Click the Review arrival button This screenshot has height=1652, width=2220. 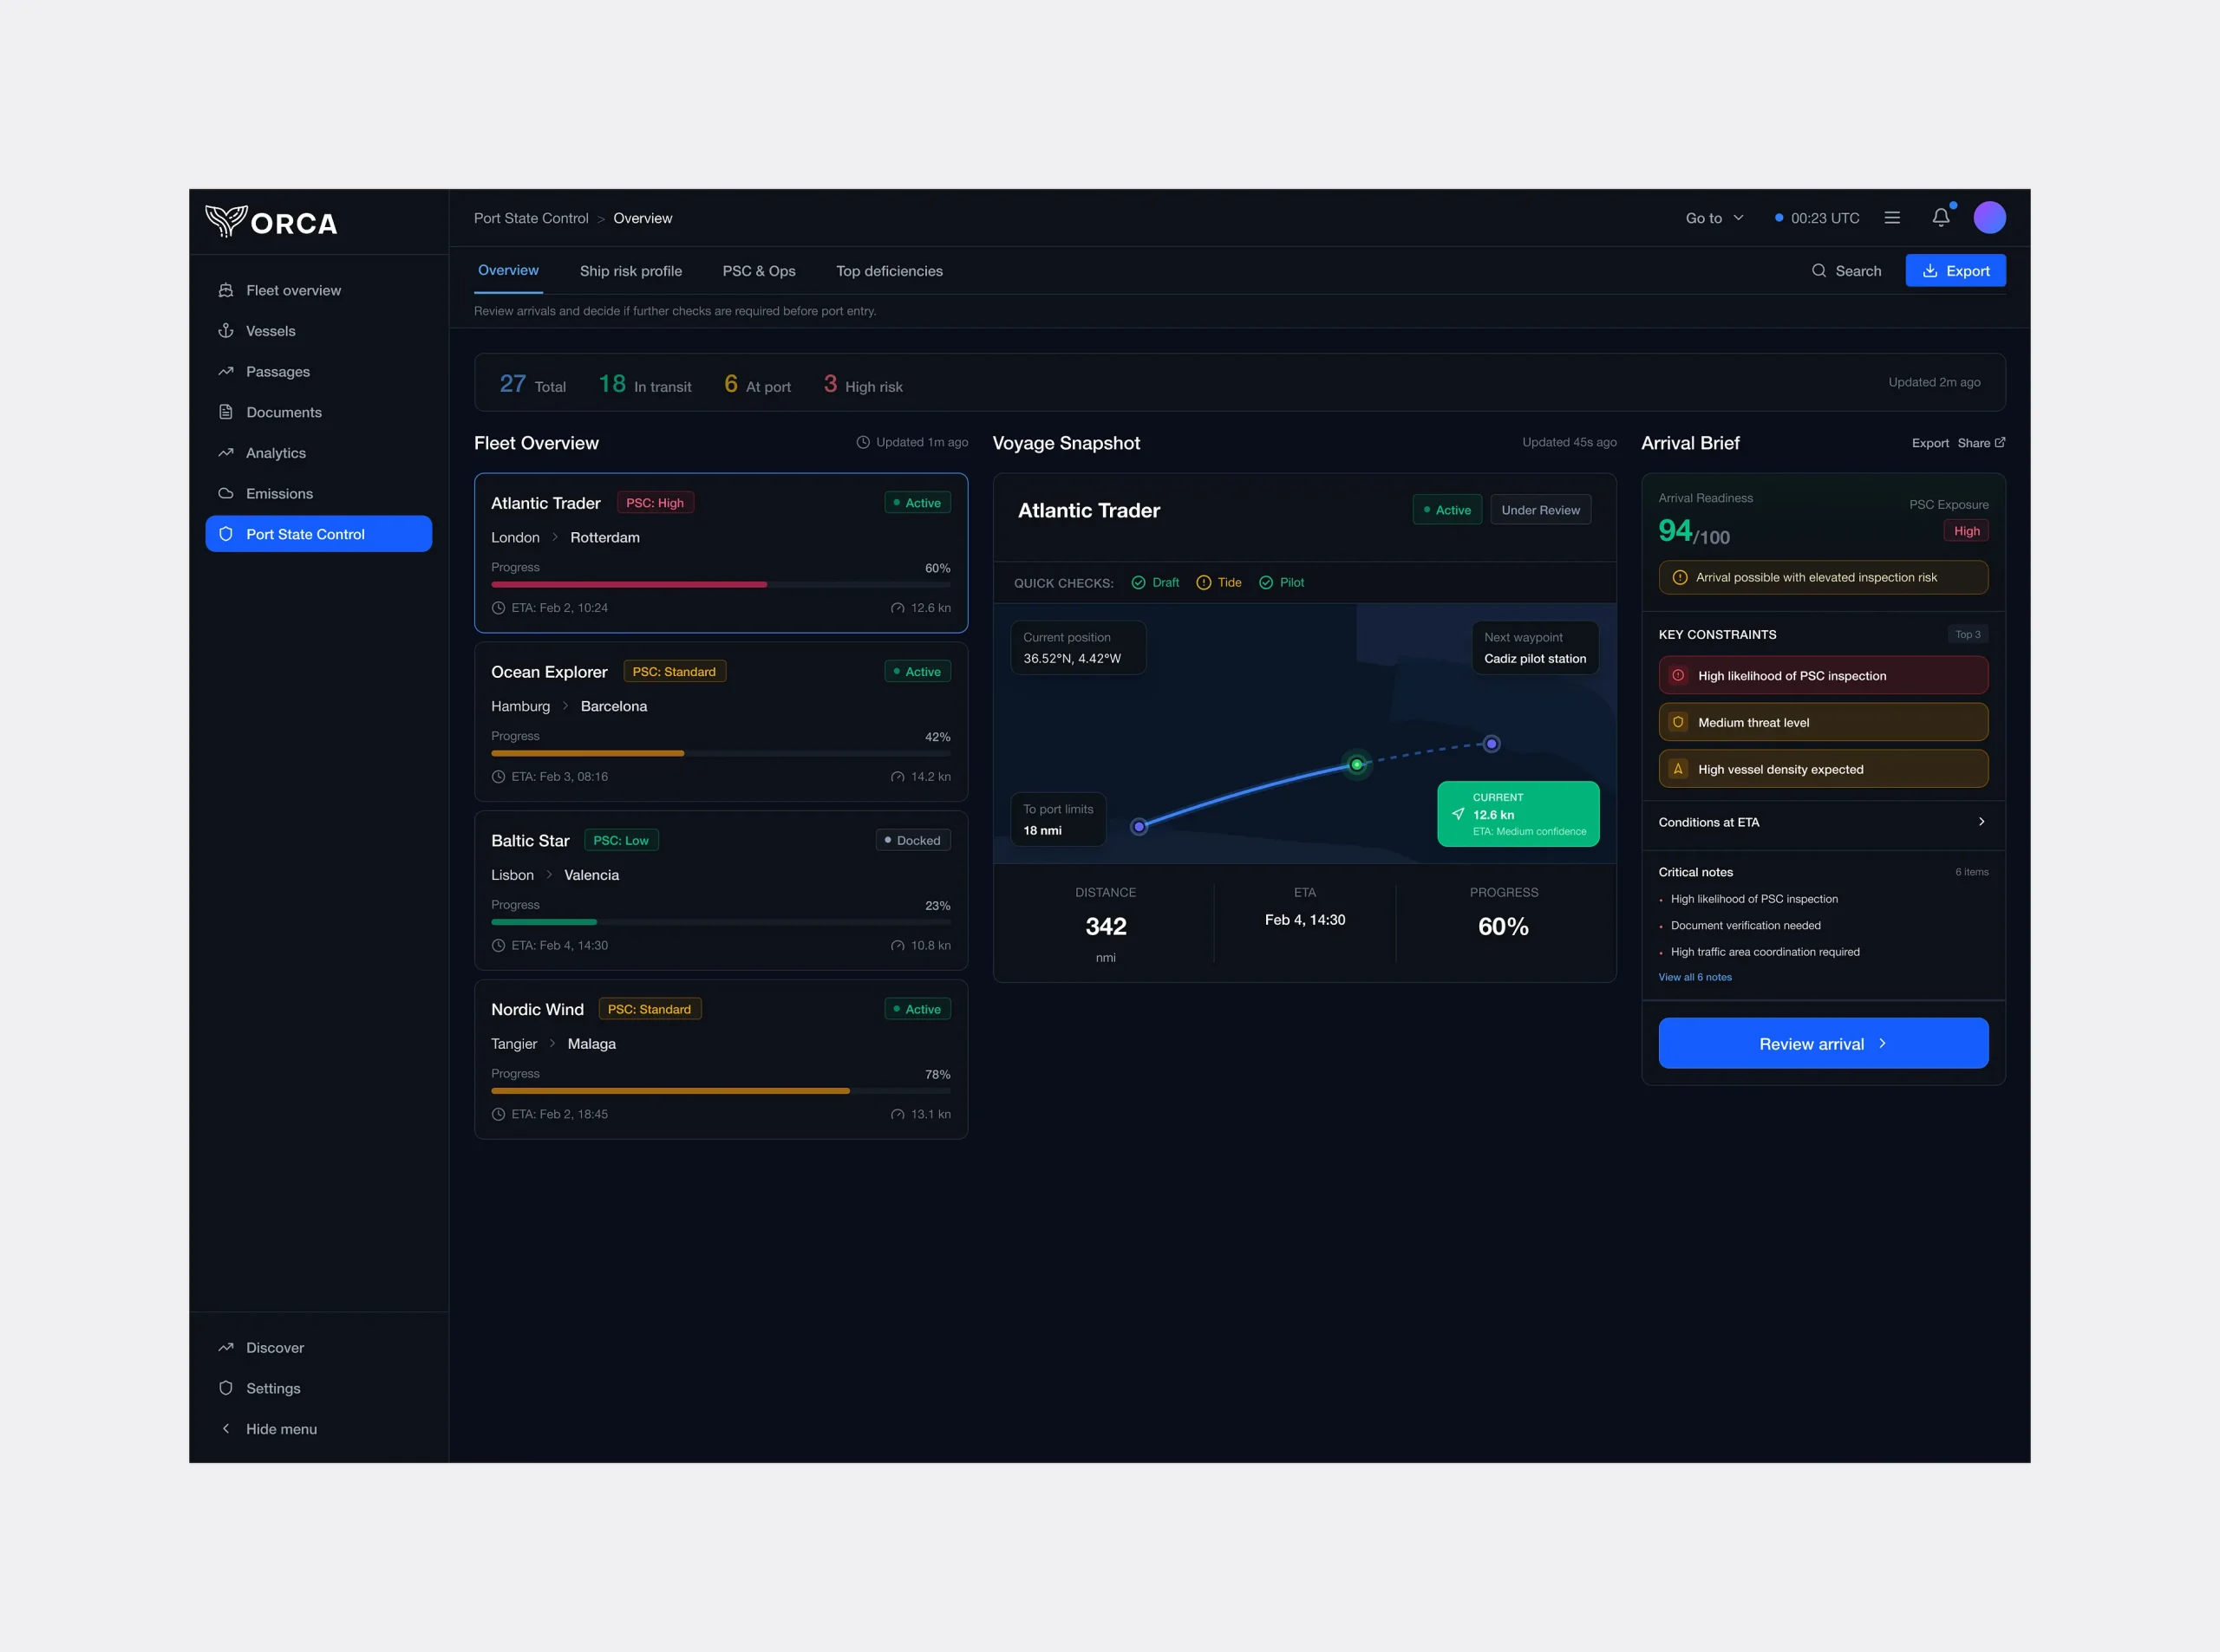tap(1822, 1043)
